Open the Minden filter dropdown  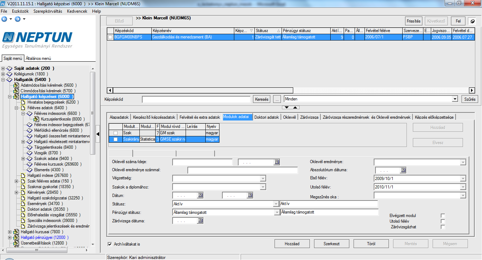pyautogui.click(x=455, y=99)
